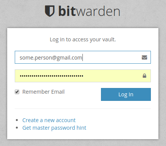The width and height of the screenshot is (166, 146).
Task: Click the Bitwarden shield logo
Action: click(x=50, y=11)
